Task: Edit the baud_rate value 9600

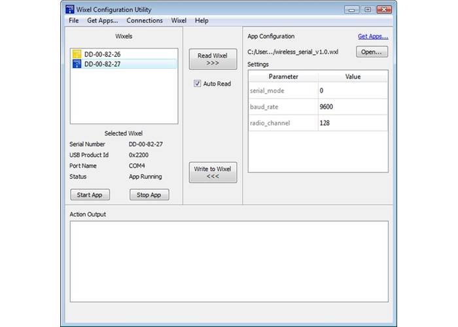Action: point(352,107)
